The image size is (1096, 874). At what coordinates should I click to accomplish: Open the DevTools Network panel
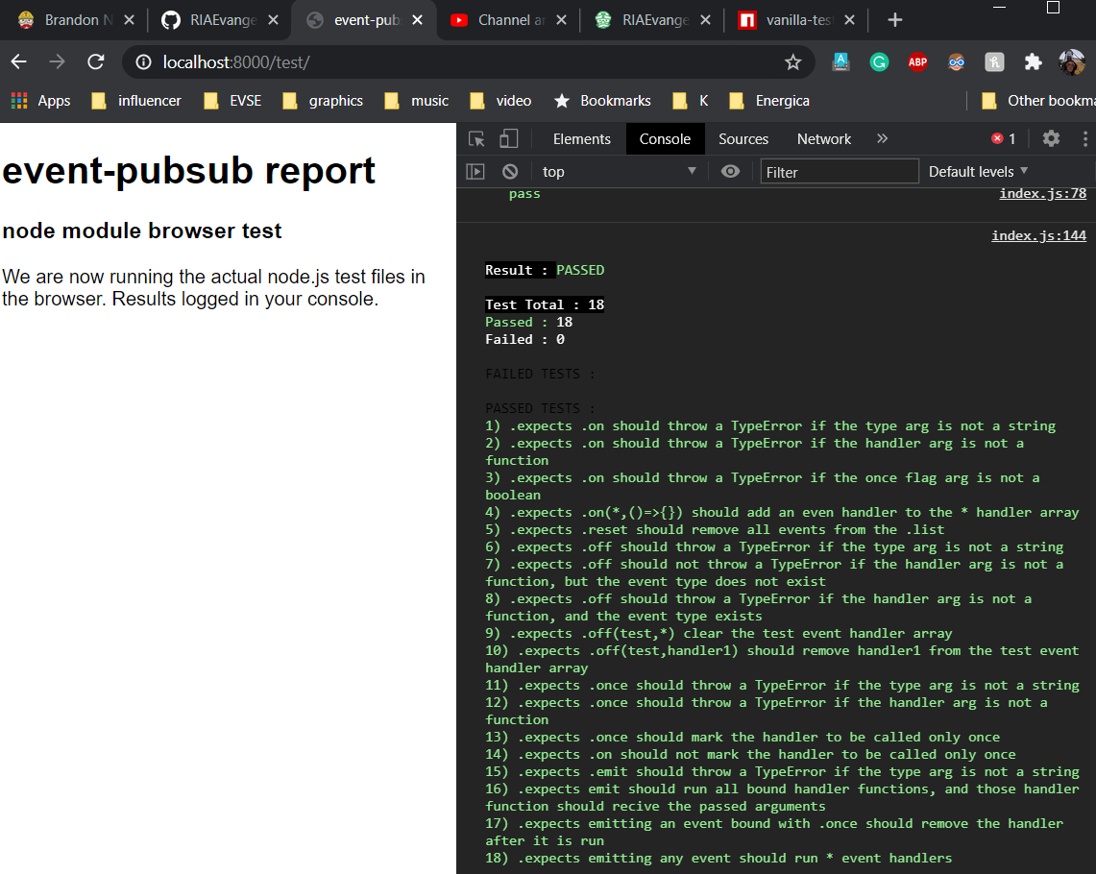pyautogui.click(x=824, y=139)
